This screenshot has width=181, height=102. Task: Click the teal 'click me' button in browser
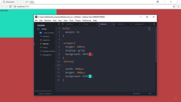pos(28,23)
